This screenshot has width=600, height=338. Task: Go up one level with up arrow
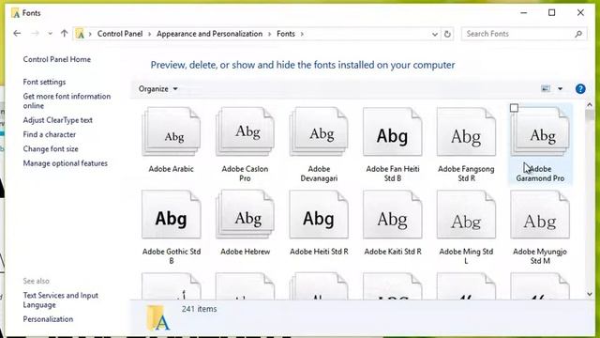point(64,34)
